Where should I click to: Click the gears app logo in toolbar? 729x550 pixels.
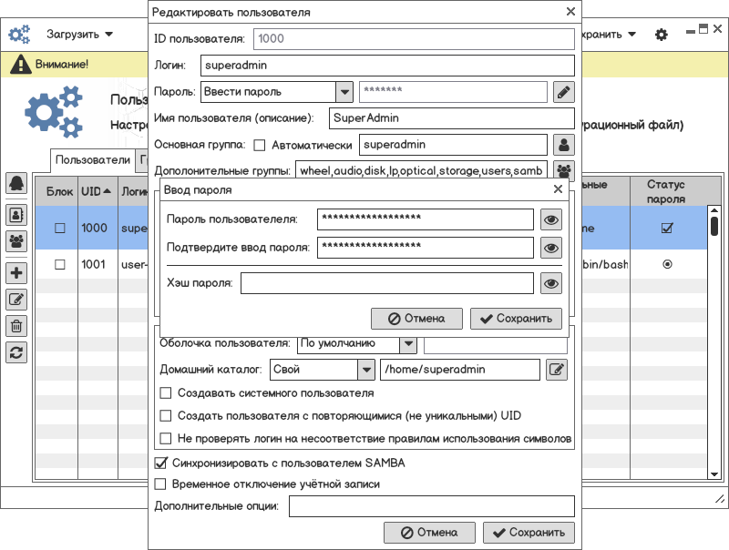point(19,35)
